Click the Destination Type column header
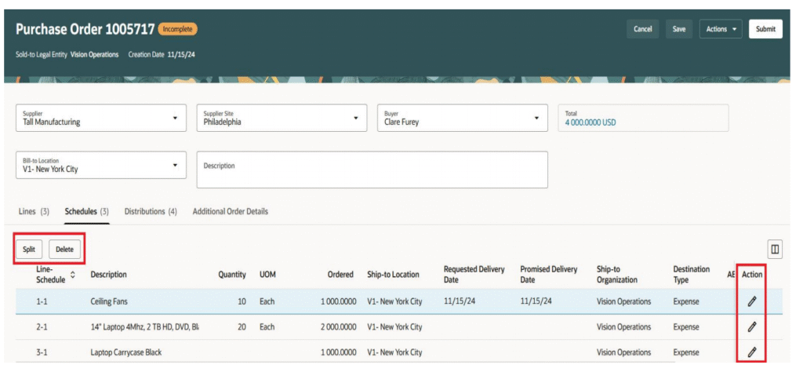This screenshot has width=803, height=383. coord(692,275)
